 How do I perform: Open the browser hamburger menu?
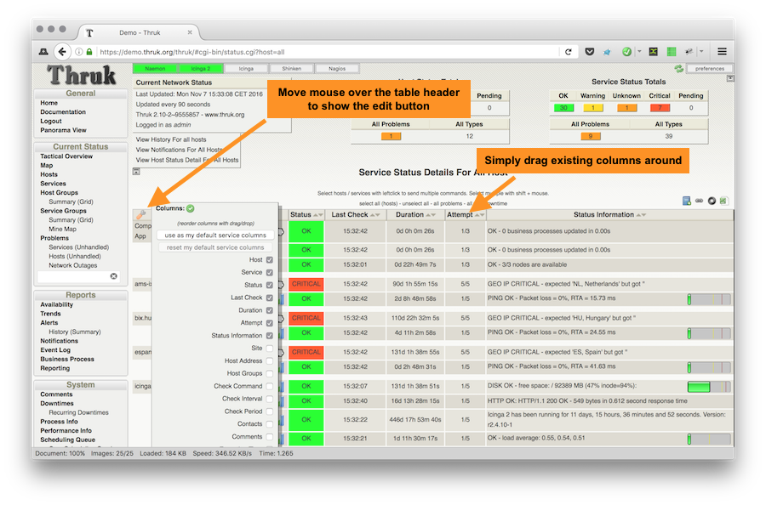point(722,52)
